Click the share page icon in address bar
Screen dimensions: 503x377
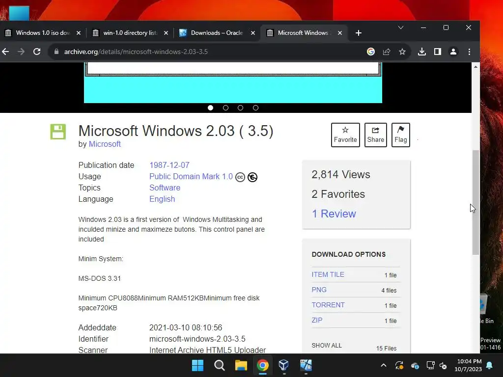(x=387, y=52)
